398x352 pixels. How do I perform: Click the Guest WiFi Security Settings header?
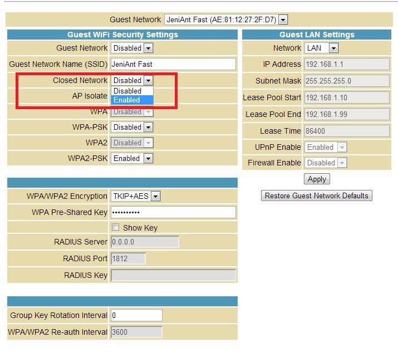click(x=122, y=35)
